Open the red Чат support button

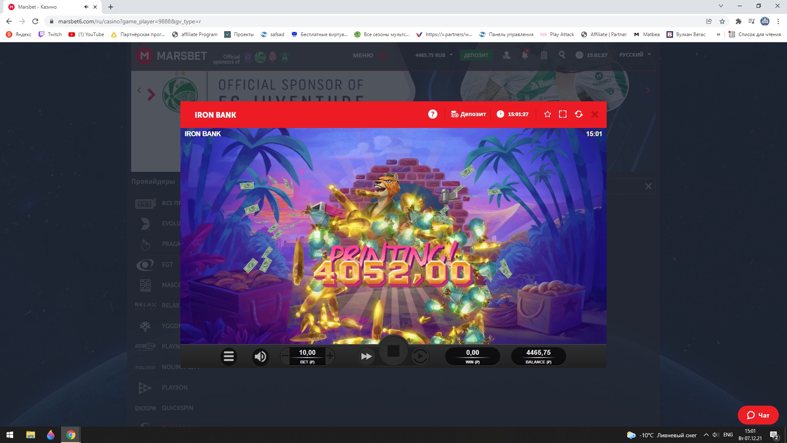pyautogui.click(x=758, y=415)
